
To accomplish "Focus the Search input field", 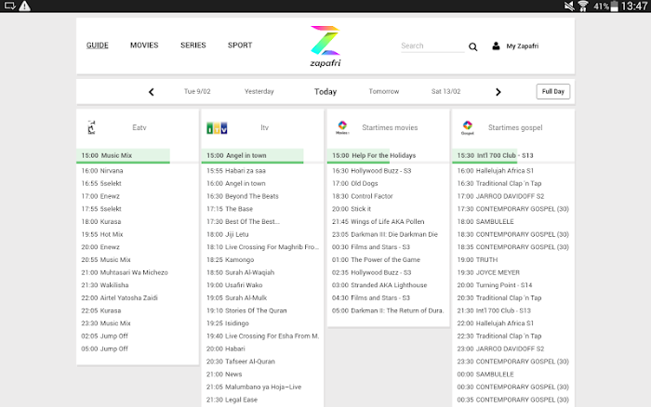I will point(432,46).
